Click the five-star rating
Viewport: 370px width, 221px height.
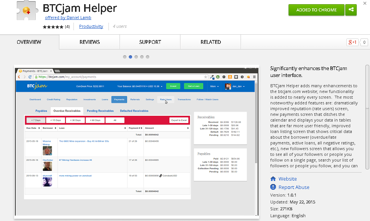53,27
